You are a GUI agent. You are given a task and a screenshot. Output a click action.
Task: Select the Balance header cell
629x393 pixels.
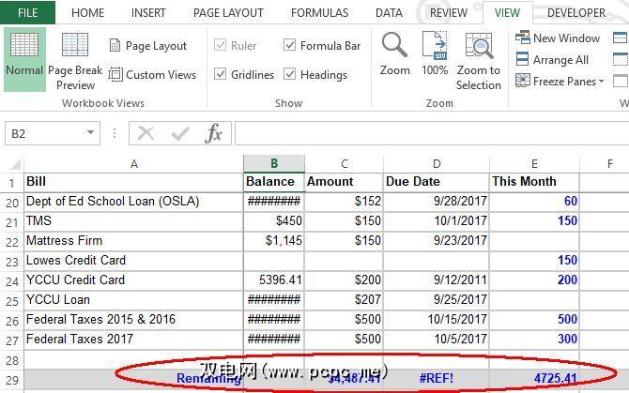coord(274,182)
